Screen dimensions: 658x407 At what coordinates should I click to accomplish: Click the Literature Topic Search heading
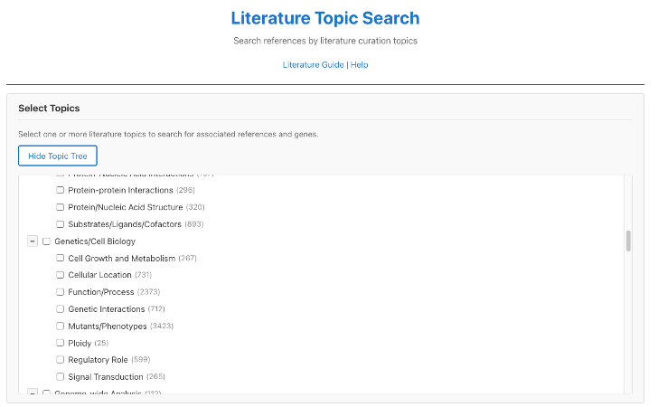(325, 18)
